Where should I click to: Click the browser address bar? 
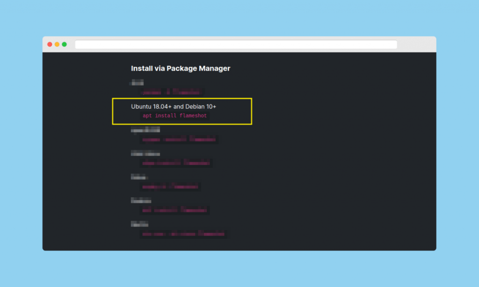coord(236,44)
